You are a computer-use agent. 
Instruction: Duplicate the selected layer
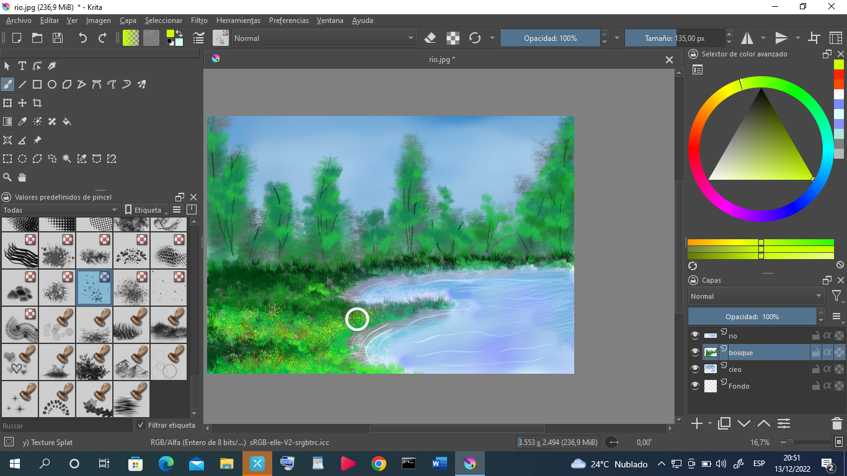724,424
